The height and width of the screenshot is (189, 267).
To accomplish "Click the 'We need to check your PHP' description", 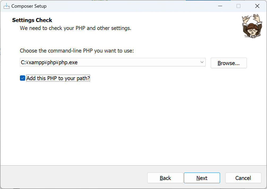I will click(76, 28).
